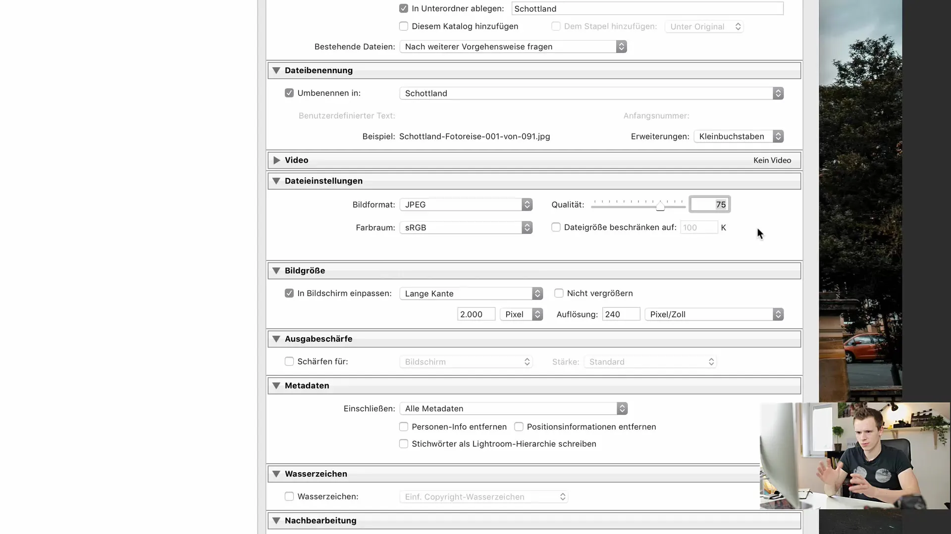951x534 pixels.
Task: Open Einschließen Alle Metadaten dropdown
Action: [514, 408]
